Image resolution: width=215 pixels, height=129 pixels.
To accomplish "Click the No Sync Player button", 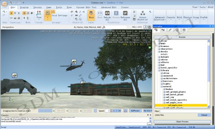I will coord(148,111).
